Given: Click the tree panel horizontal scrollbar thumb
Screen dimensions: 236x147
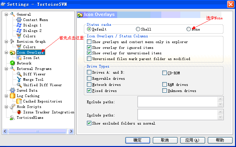Looking at the screenshot, I should coord(37,131).
